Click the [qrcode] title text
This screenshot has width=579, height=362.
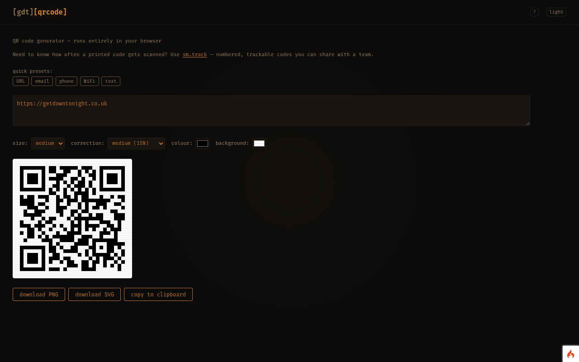(x=50, y=12)
